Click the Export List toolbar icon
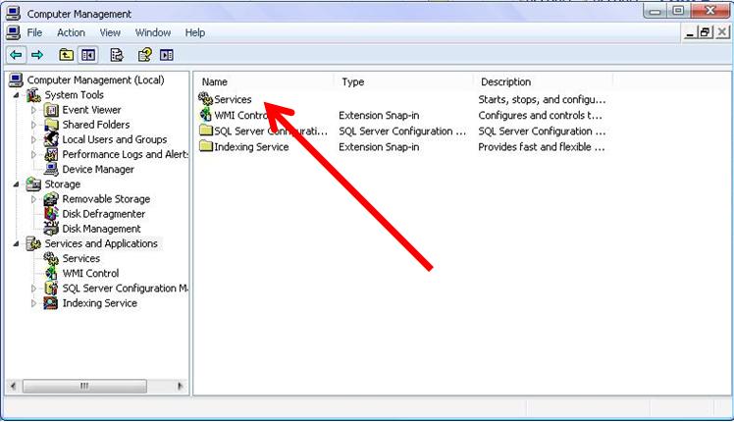 tap(117, 55)
